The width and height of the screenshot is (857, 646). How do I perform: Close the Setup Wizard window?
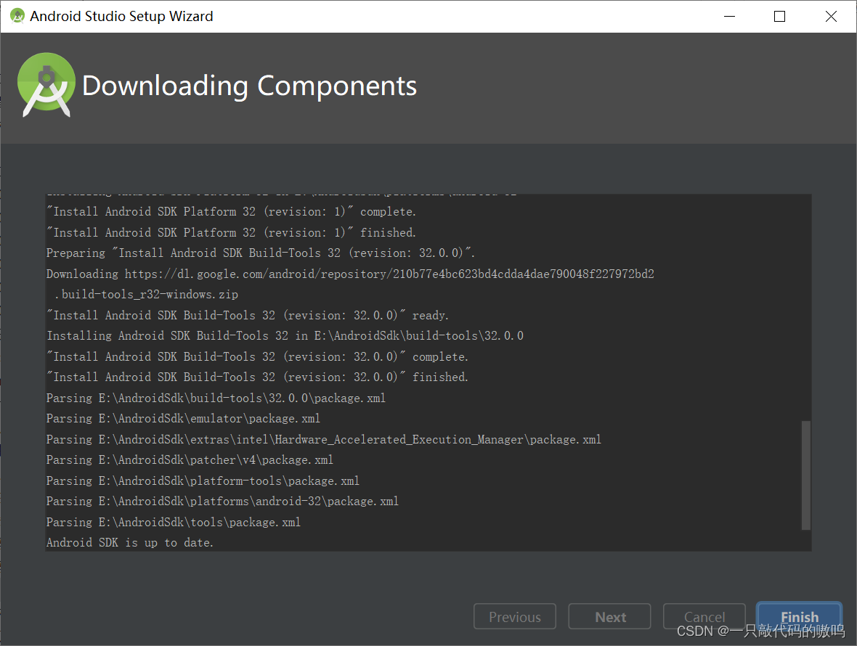coord(831,17)
